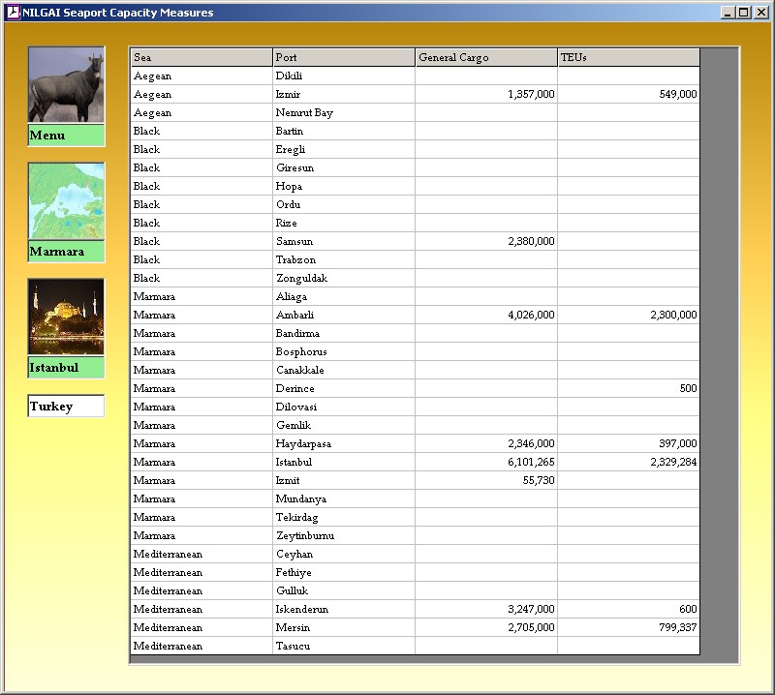Open the Istanbul label button
The height and width of the screenshot is (695, 775).
point(66,368)
